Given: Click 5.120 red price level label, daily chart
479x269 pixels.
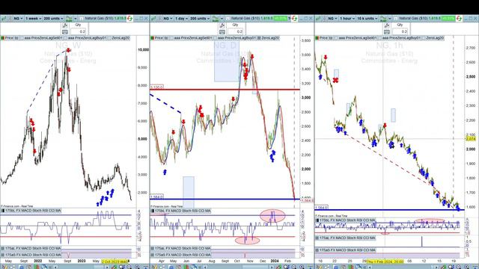Looking at the screenshot, I should click(x=156, y=87).
